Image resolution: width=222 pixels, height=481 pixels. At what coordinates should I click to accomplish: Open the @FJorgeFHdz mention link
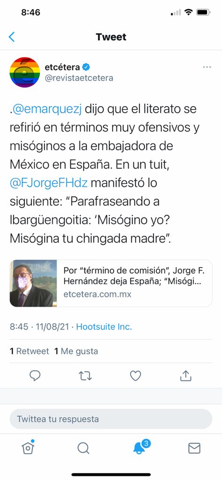[x=49, y=183]
